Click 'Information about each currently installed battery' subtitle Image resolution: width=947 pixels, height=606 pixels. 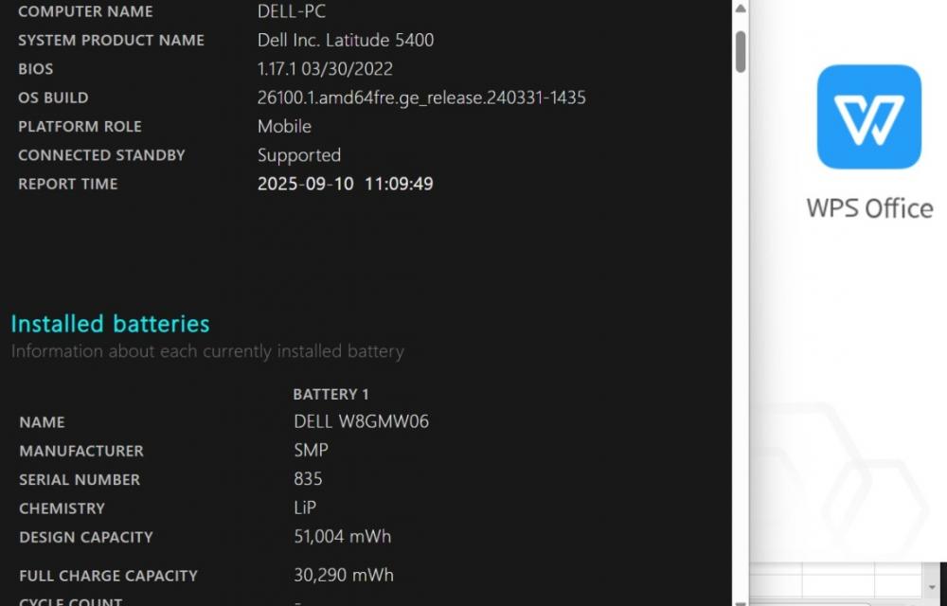click(x=207, y=351)
